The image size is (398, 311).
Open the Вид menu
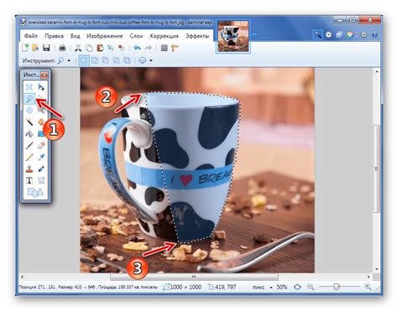click(x=75, y=36)
